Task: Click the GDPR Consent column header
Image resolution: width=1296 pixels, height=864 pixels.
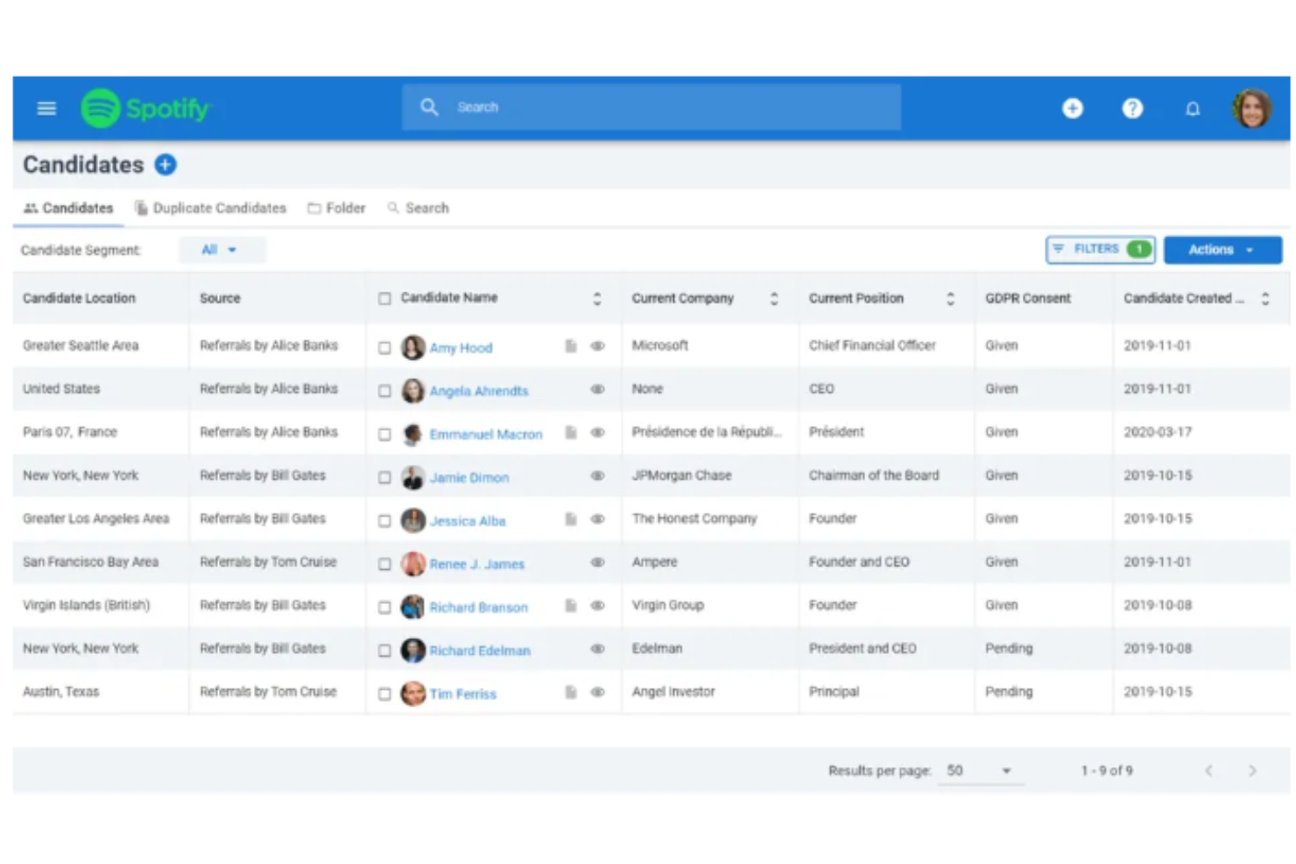Action: 1028,299
